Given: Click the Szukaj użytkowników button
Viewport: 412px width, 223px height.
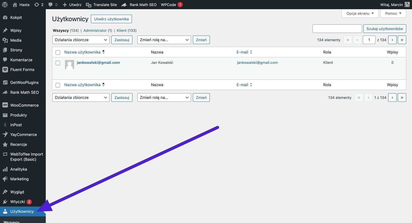Looking at the screenshot, I should coord(385,29).
